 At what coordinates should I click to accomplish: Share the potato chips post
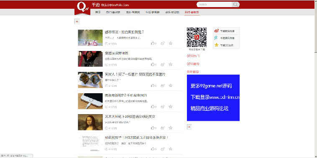coord(162,85)
